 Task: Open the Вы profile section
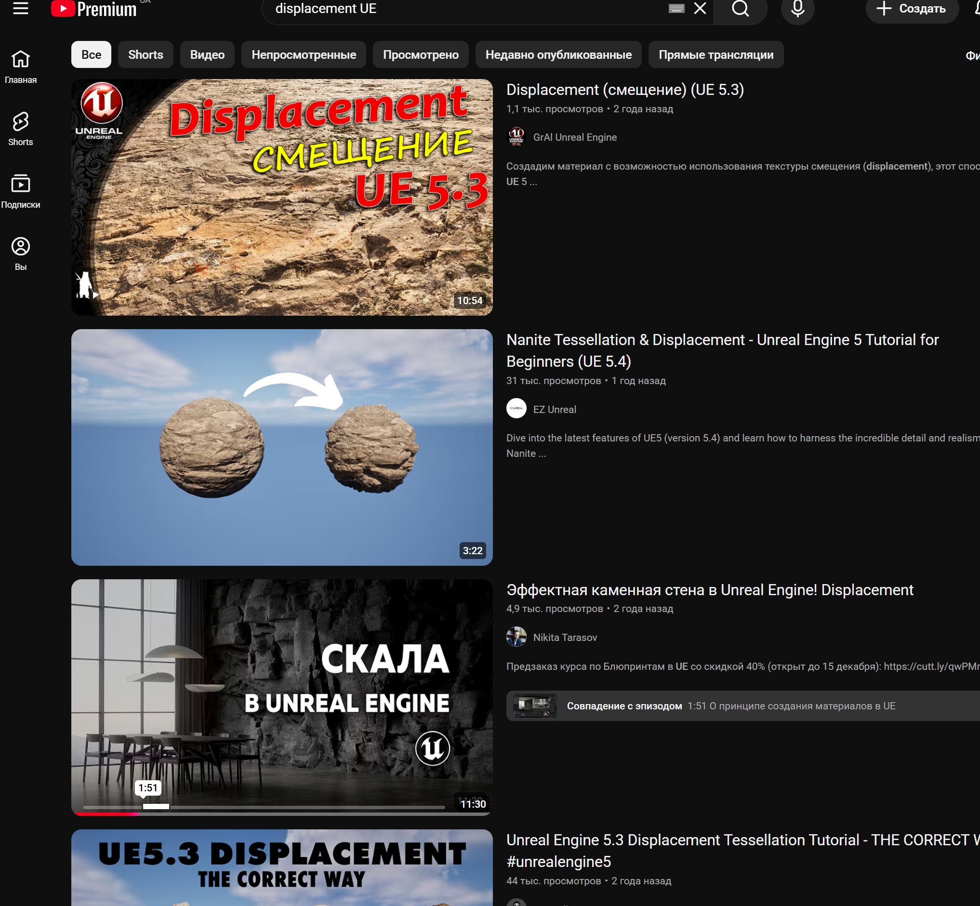pos(21,254)
